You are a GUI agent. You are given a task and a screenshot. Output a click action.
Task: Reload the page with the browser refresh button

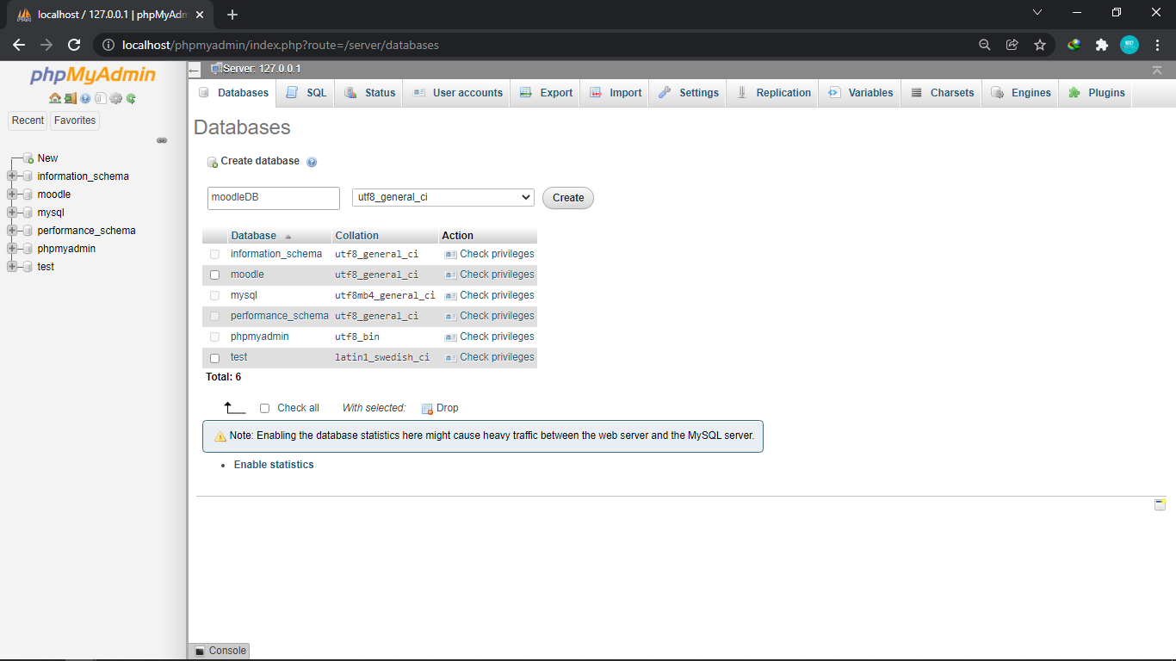coord(74,45)
